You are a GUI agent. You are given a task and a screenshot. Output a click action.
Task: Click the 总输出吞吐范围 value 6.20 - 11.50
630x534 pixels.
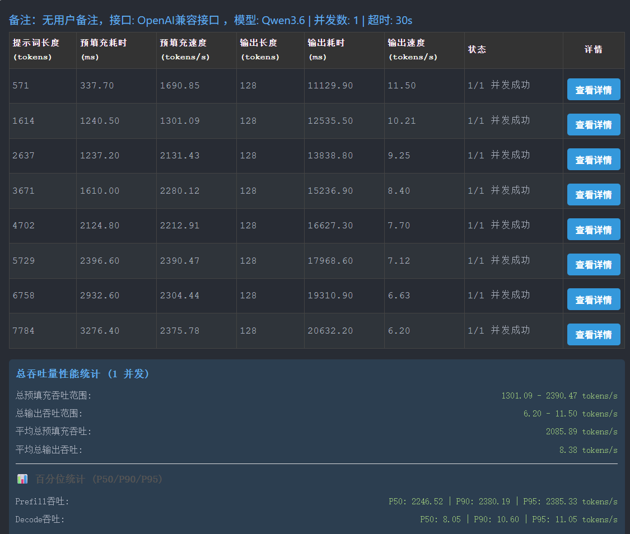570,414
